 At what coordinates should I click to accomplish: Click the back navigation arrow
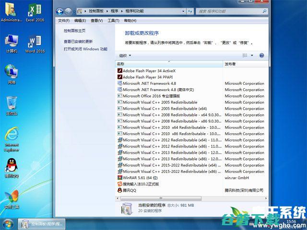[x=59, y=11]
